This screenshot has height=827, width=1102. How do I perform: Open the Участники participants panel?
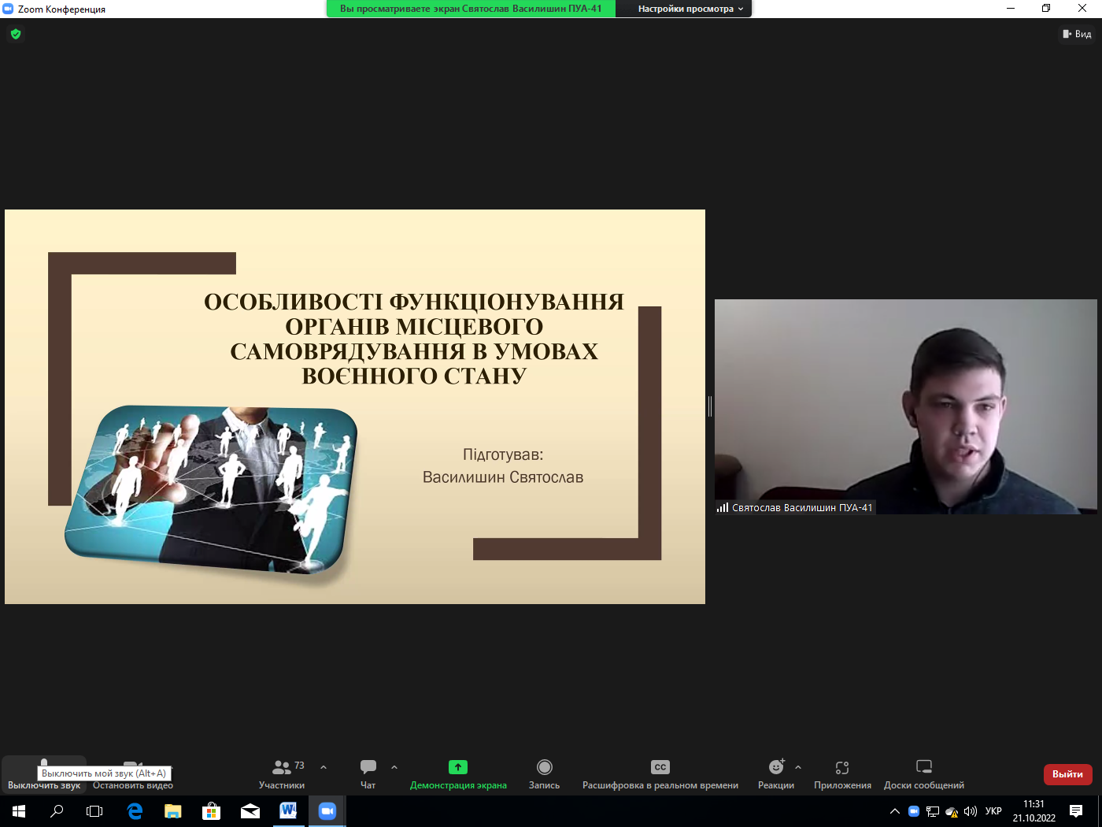(282, 774)
